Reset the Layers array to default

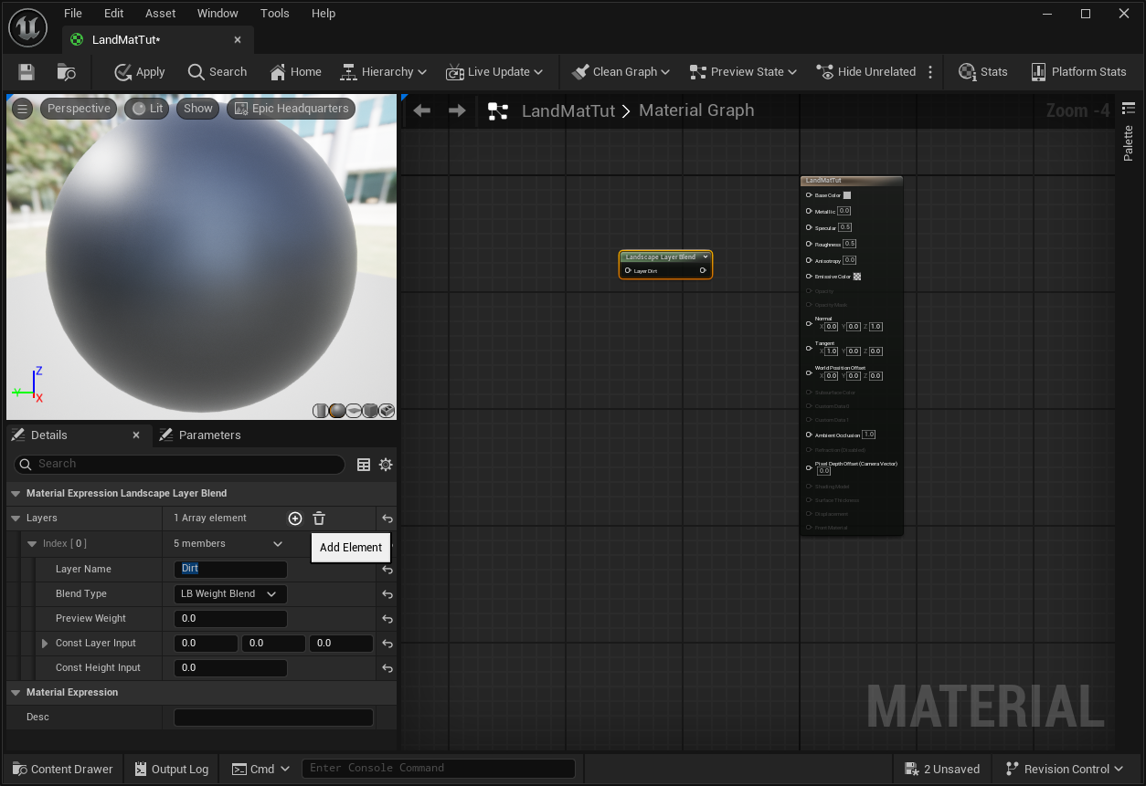tap(387, 519)
